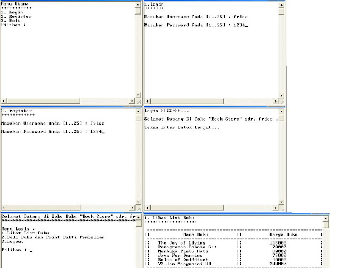
Task: Click horizontal scrollbar thumb in 2. register window
Action: coord(44,208)
